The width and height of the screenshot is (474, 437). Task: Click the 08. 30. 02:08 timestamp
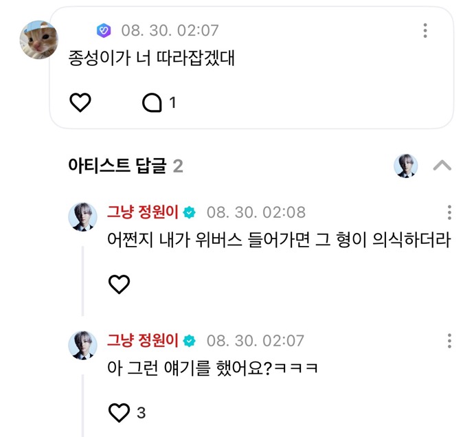tap(256, 212)
